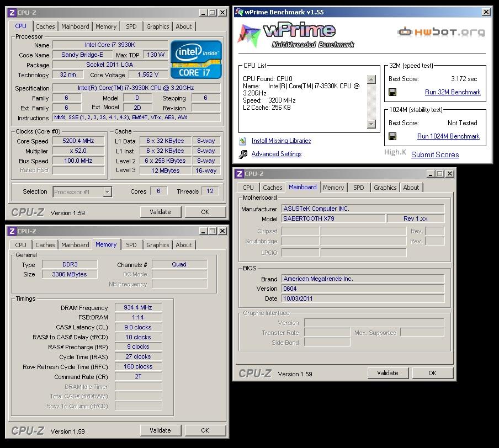Open Memory tab in the Mainboard window
499x448 pixels.
point(333,188)
